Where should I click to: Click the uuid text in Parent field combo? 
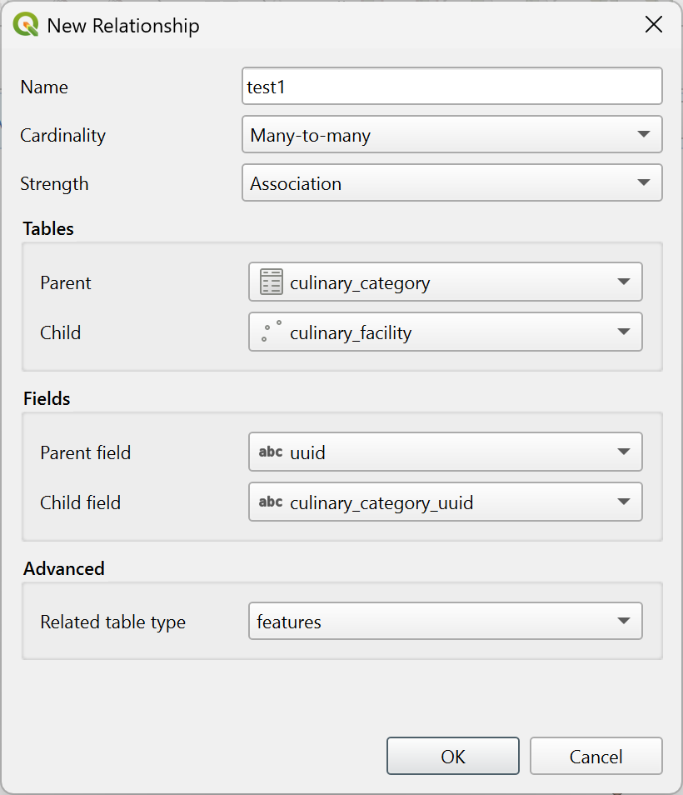pyautogui.click(x=307, y=453)
